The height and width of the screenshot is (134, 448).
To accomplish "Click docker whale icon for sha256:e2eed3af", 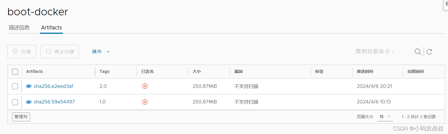I will click(x=29, y=86).
